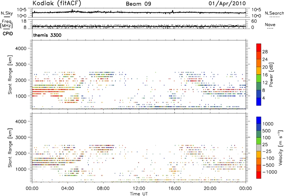
Task: Select the 'Beam 09' header label
Action: point(138,4)
